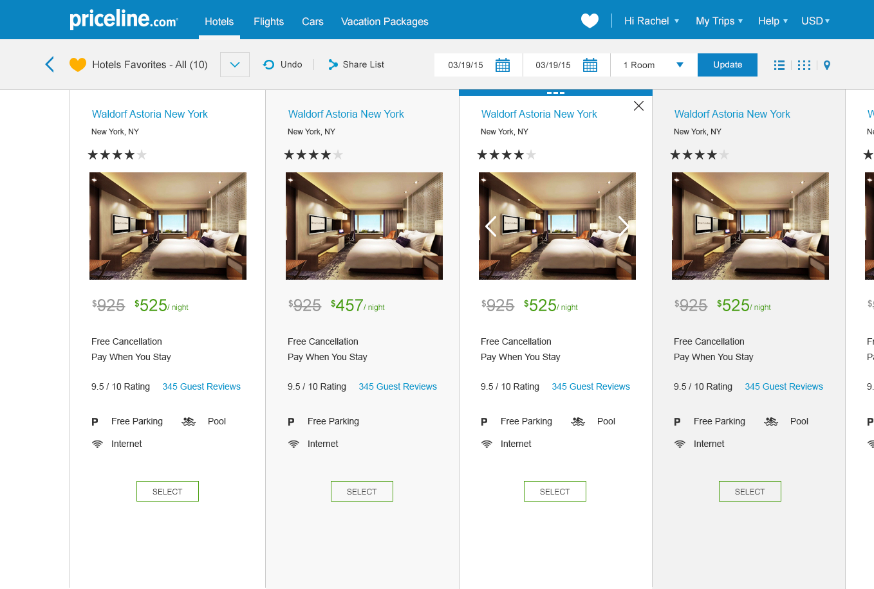Open the calendar icon for the first date
874x589 pixels.
(503, 65)
